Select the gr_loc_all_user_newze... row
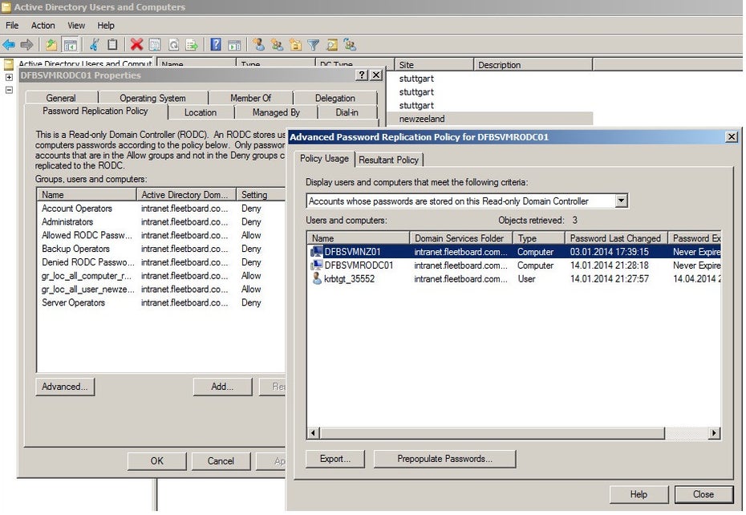 pyautogui.click(x=160, y=289)
